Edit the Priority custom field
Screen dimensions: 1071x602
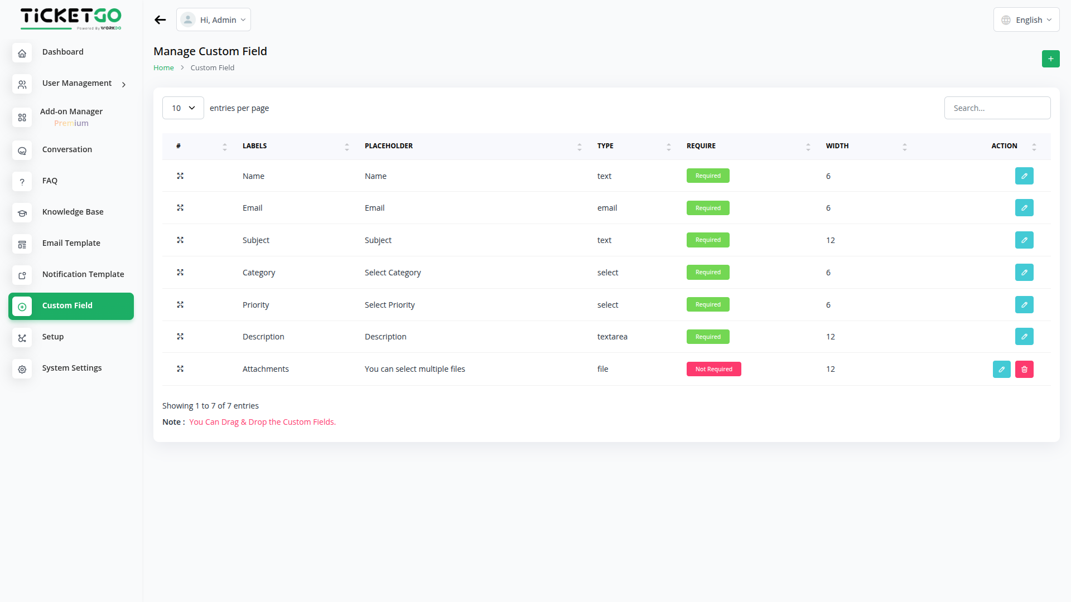click(1024, 305)
